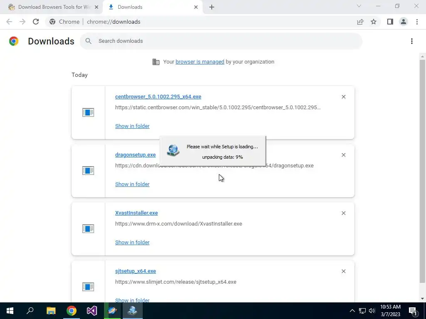Screen dimensions: 426x319
Task: Show dragonsetup.exe in folder
Action: pos(132,184)
